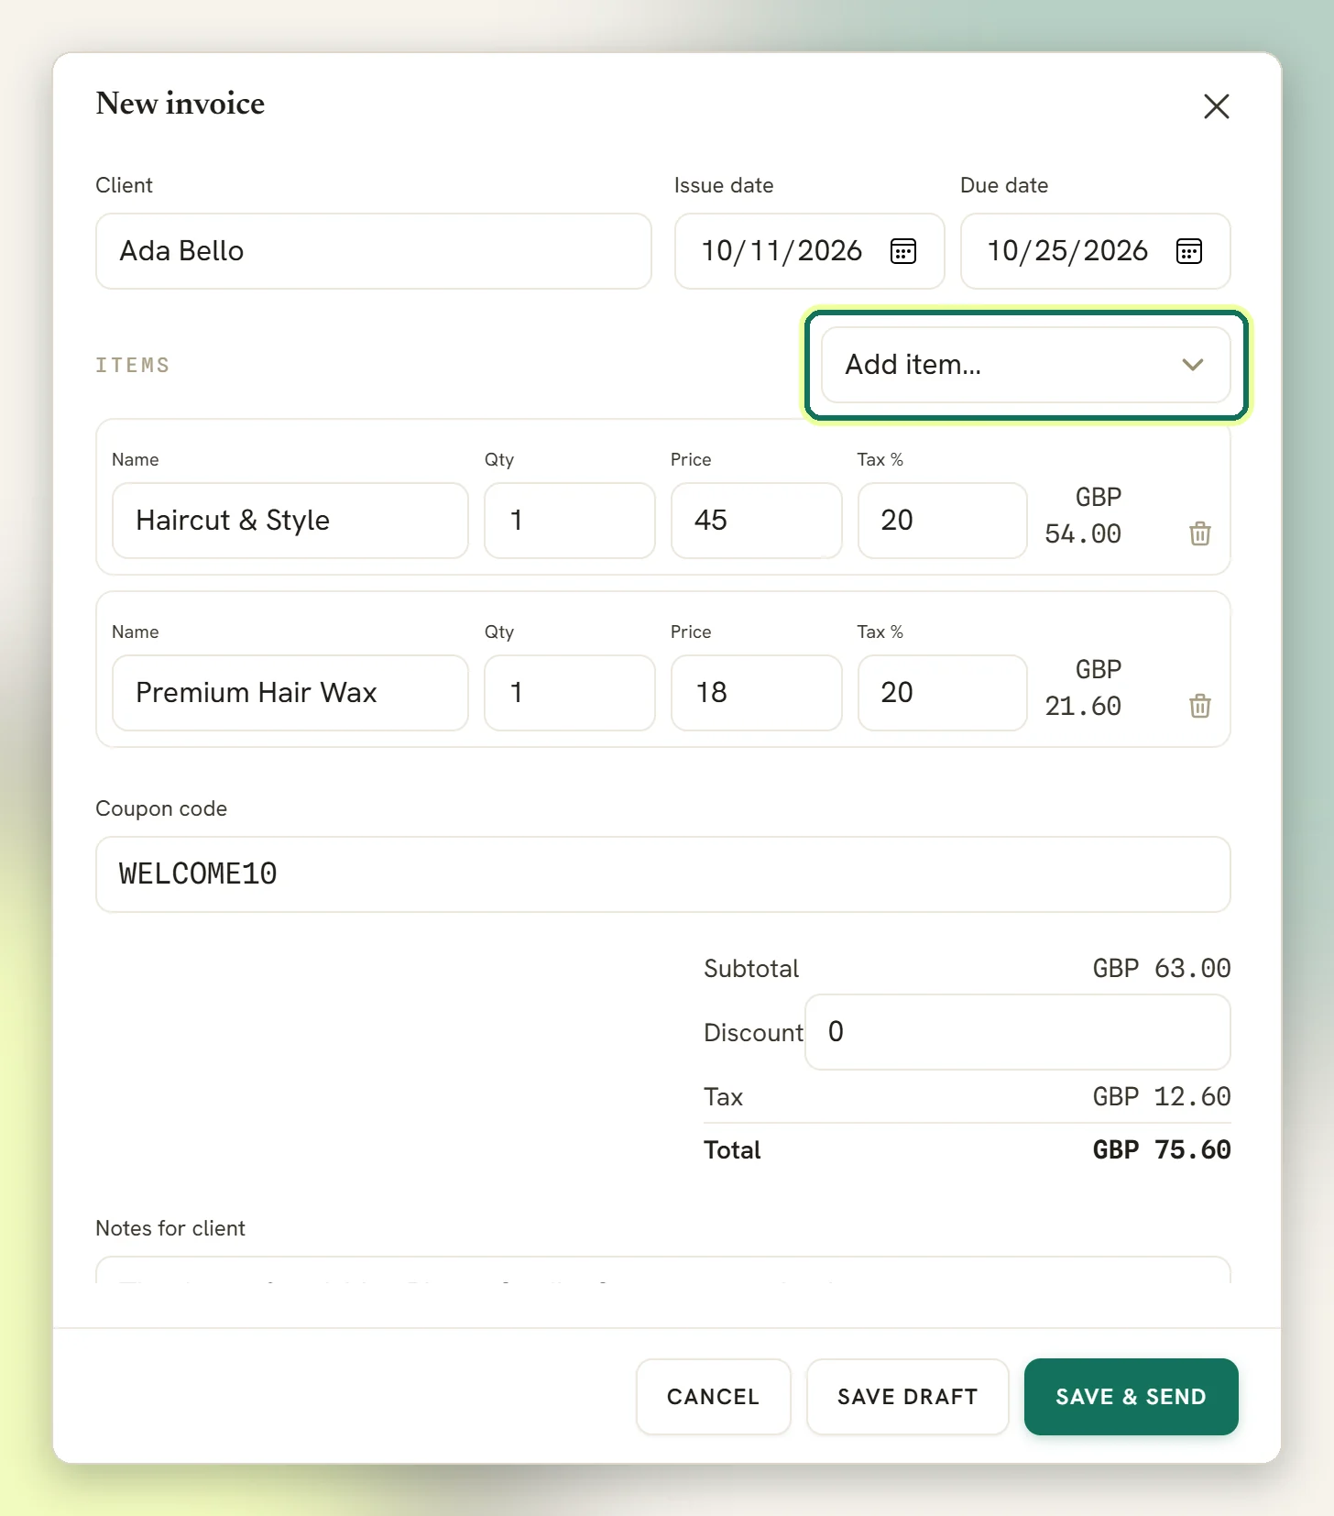Click the Discount input field

[x=1018, y=1032]
